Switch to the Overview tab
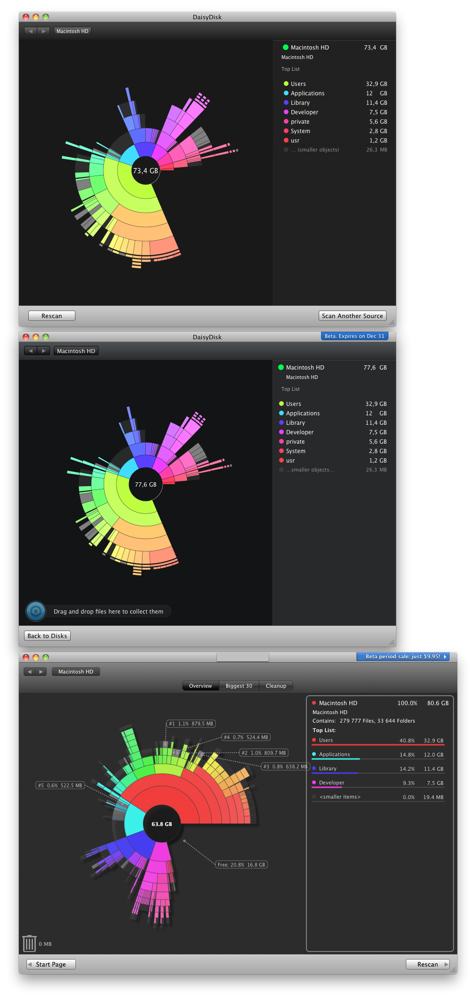Image resolution: width=470 pixels, height=994 pixels. [x=200, y=686]
